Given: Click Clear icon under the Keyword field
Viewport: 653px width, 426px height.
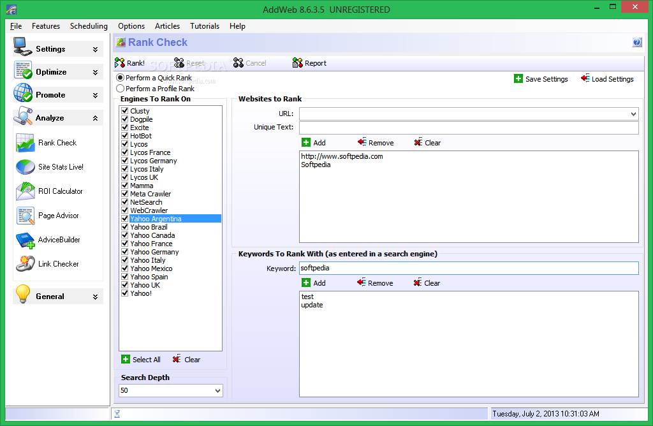Looking at the screenshot, I should tap(417, 283).
